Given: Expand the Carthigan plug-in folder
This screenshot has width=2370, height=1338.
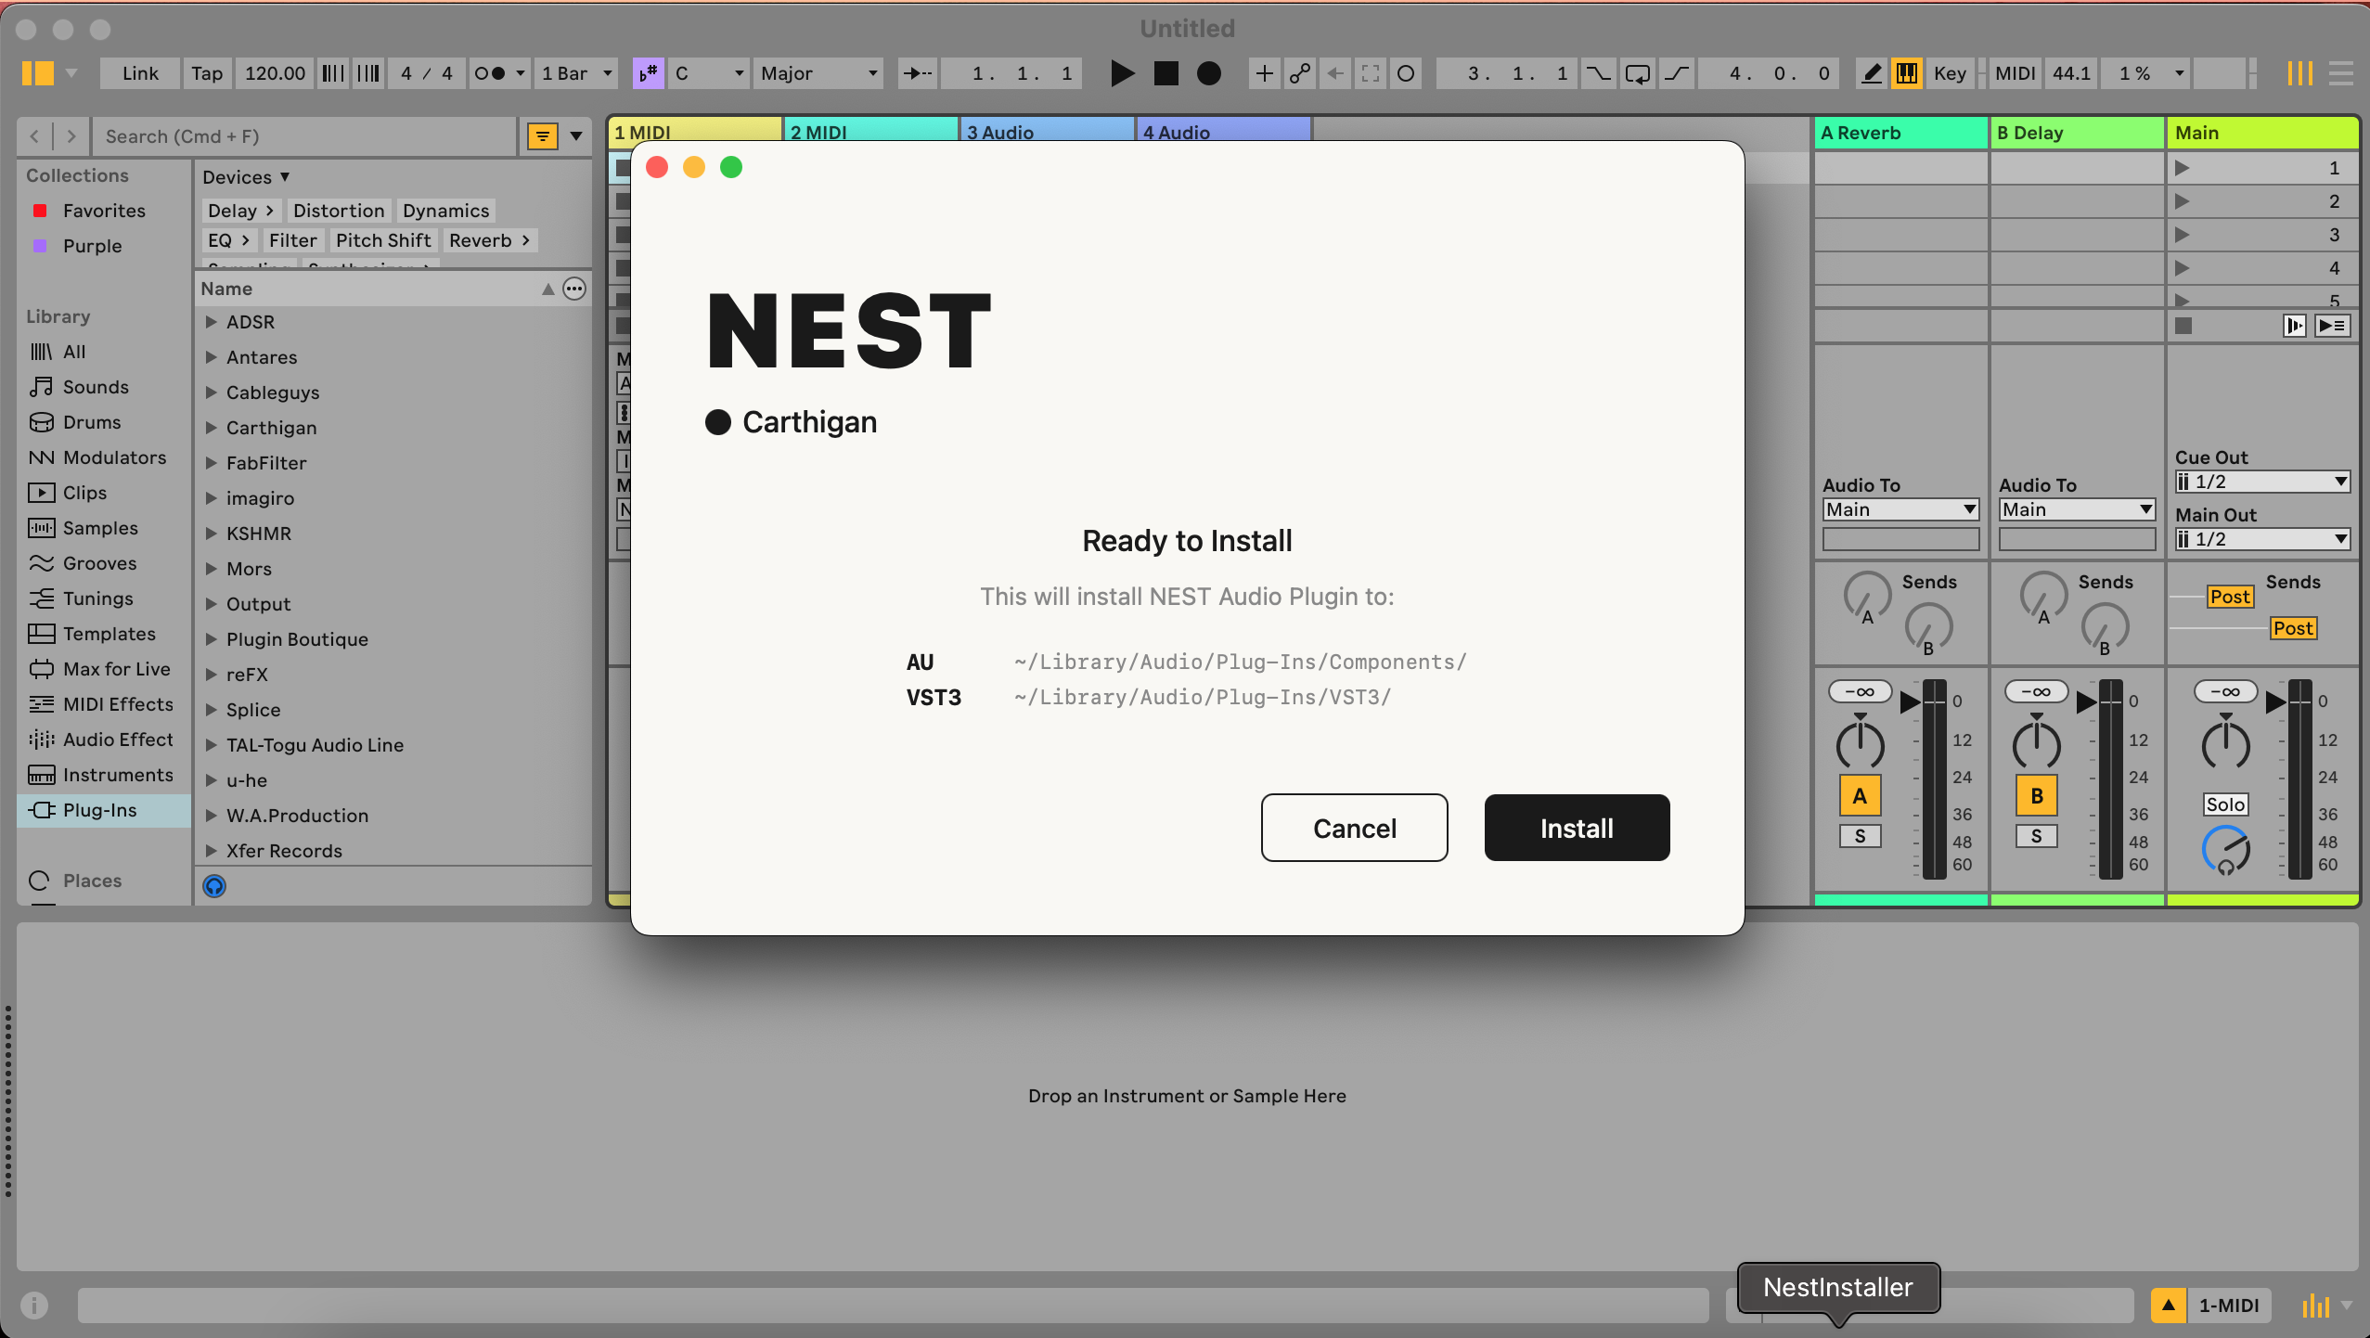Looking at the screenshot, I should (211, 428).
